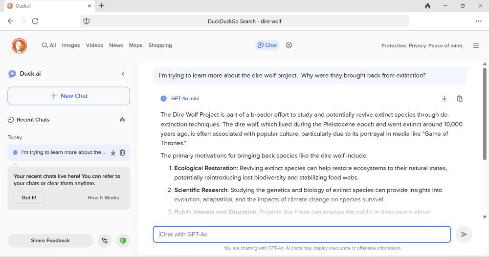Viewport: 489px width, 257px height.
Task: Switch to the Shopping tab
Action: point(160,45)
